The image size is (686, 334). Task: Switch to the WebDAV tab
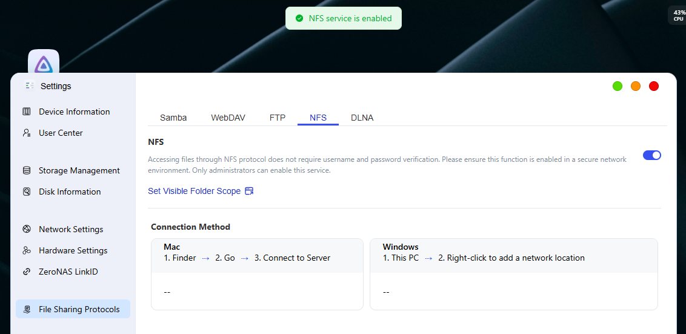[x=228, y=118]
